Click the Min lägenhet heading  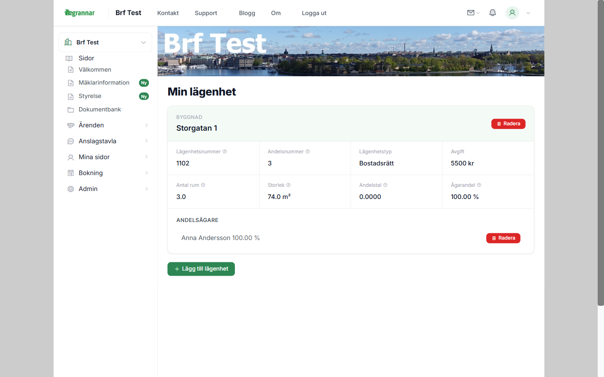(x=202, y=92)
